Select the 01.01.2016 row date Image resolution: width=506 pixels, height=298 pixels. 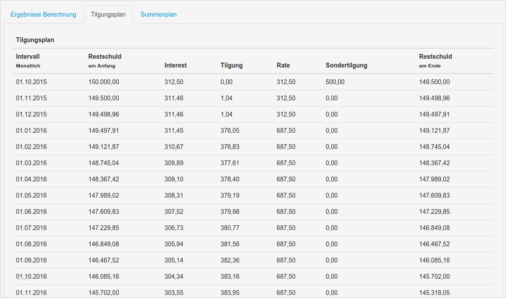click(31, 131)
